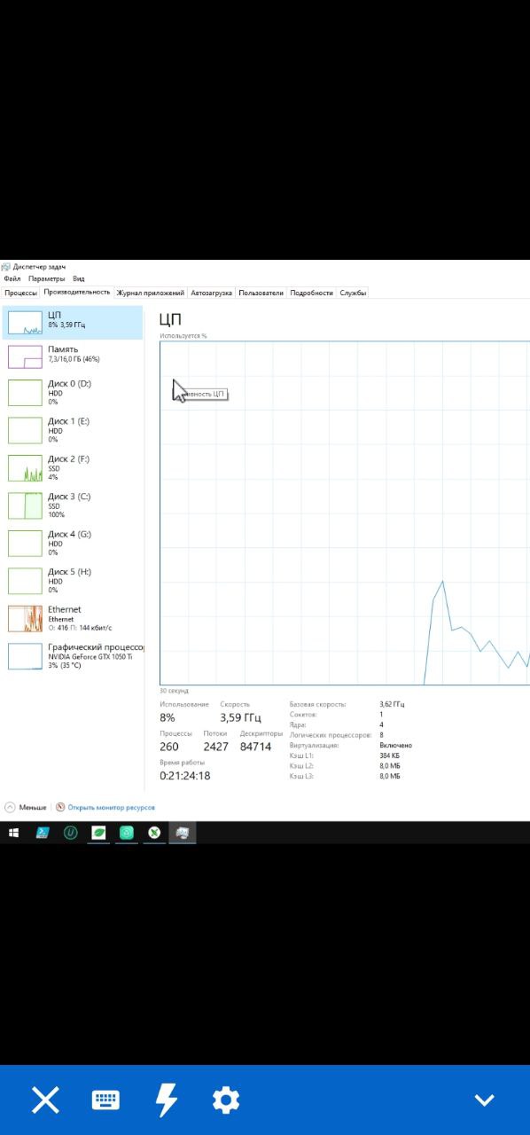Open the Подробности tab
The width and height of the screenshot is (530, 1135).
312,293
